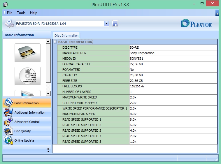
Task: Click the window resize grip corner
Action: click(216, 159)
